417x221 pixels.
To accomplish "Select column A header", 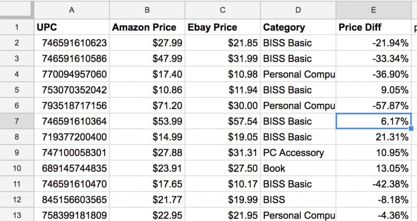I will point(72,10).
